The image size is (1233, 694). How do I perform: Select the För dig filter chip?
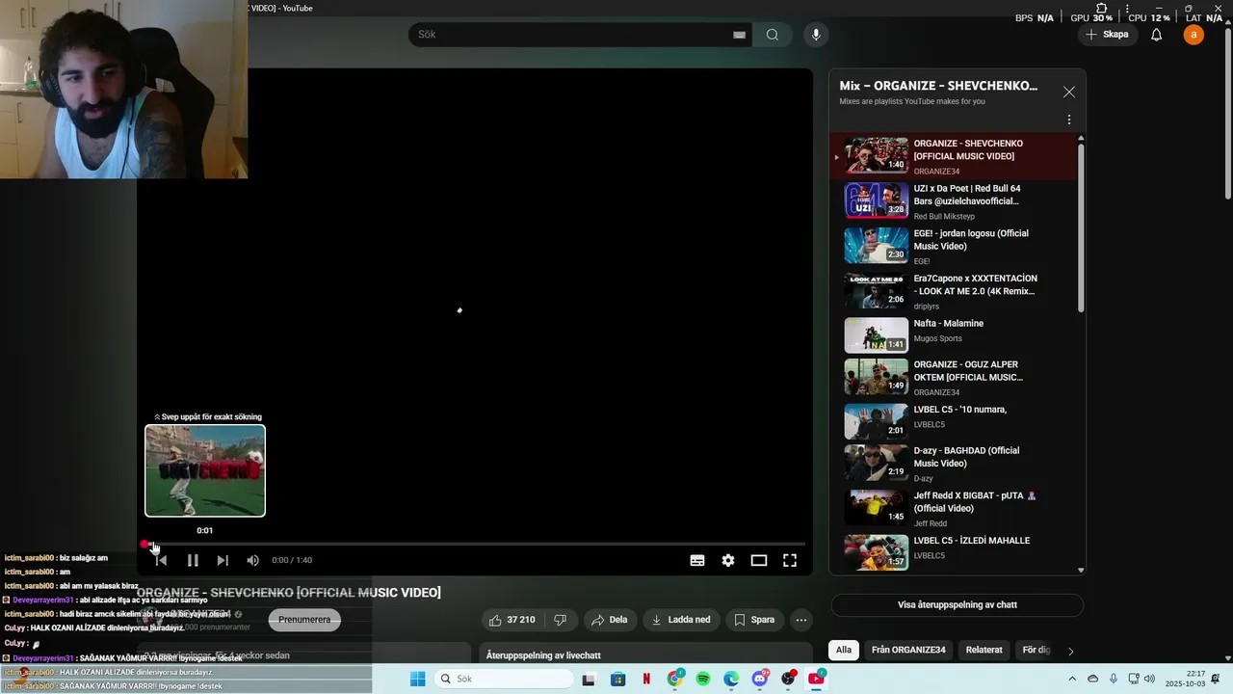click(x=1036, y=650)
